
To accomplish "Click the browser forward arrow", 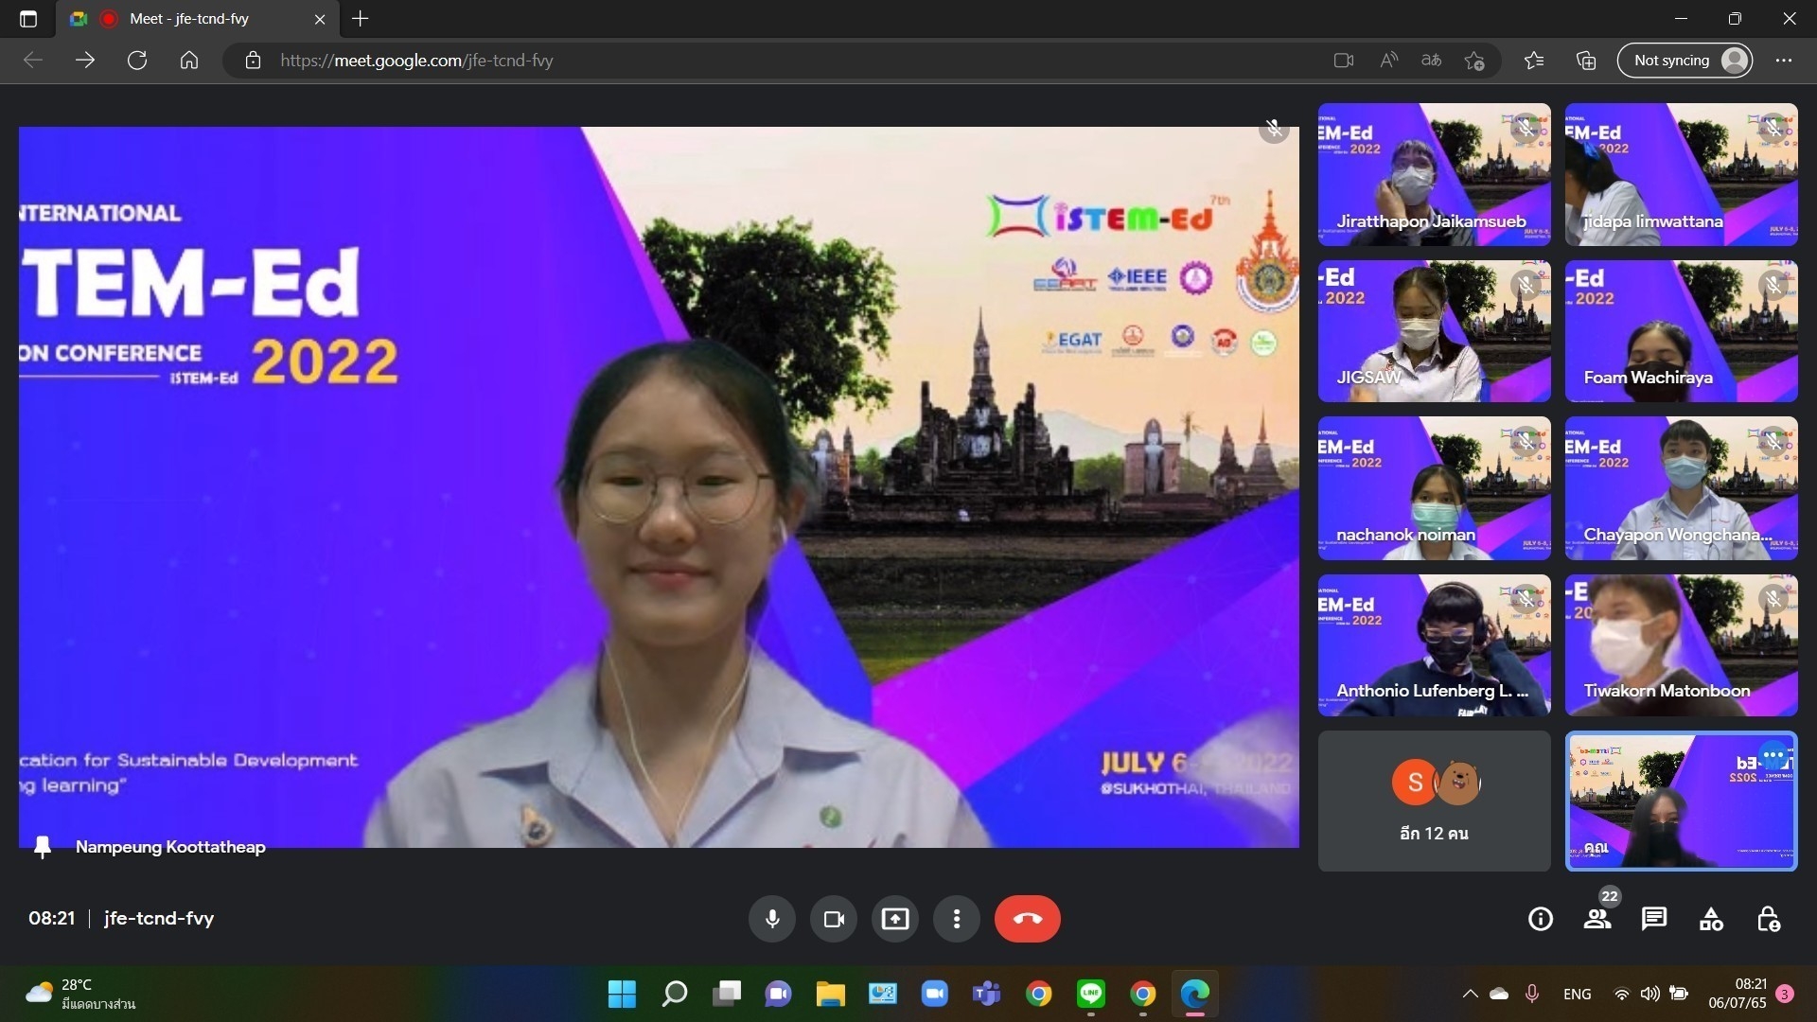I will pos(85,61).
